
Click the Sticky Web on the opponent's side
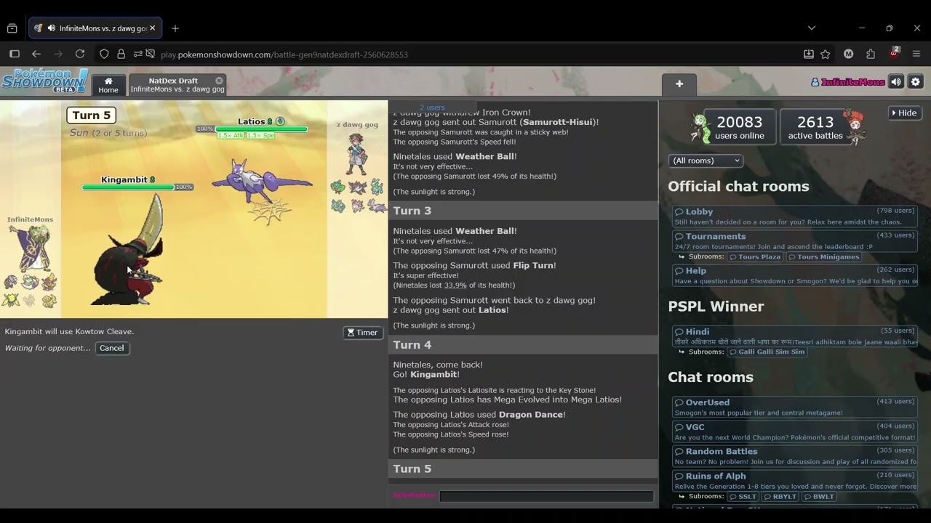(x=271, y=211)
